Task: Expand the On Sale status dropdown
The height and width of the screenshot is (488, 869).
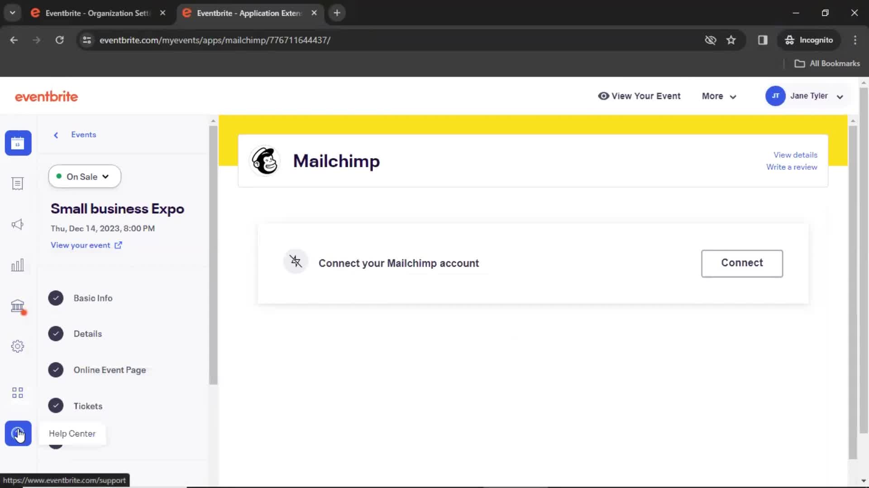Action: pyautogui.click(x=85, y=177)
